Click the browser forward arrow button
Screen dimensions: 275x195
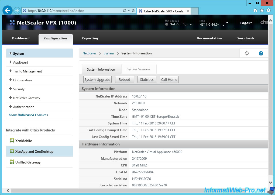[x=17, y=11]
